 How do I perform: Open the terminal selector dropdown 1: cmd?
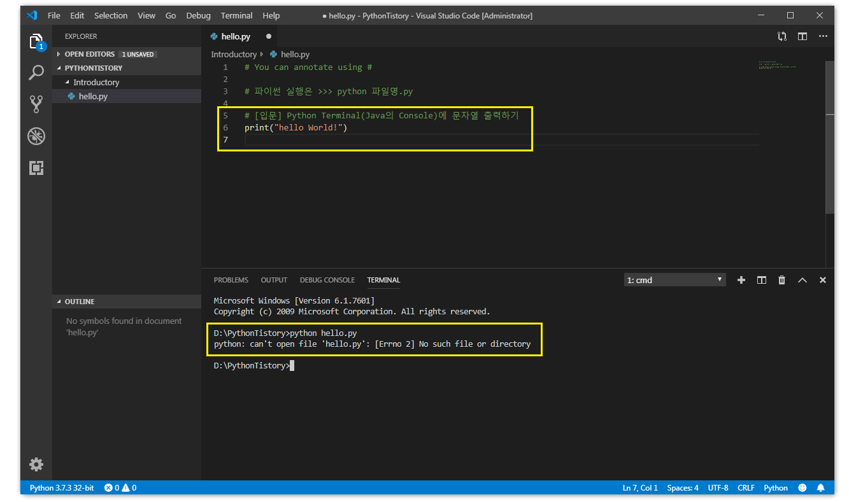[674, 280]
